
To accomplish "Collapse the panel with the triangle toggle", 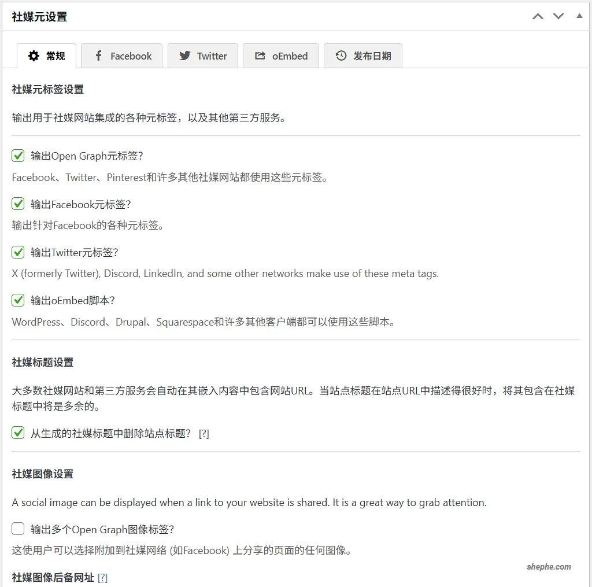I will coord(579,16).
